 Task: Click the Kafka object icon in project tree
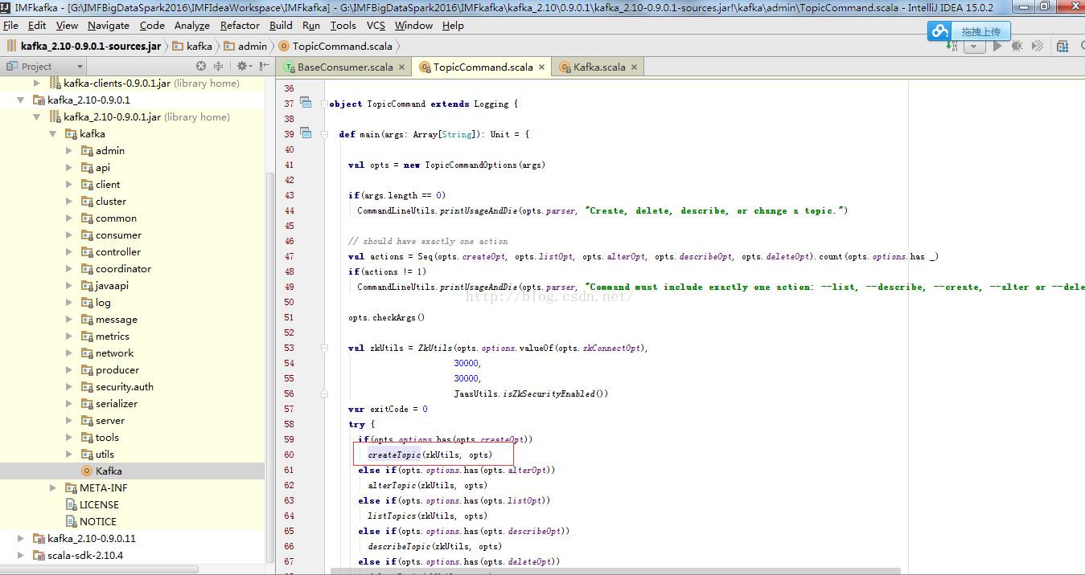(x=87, y=471)
